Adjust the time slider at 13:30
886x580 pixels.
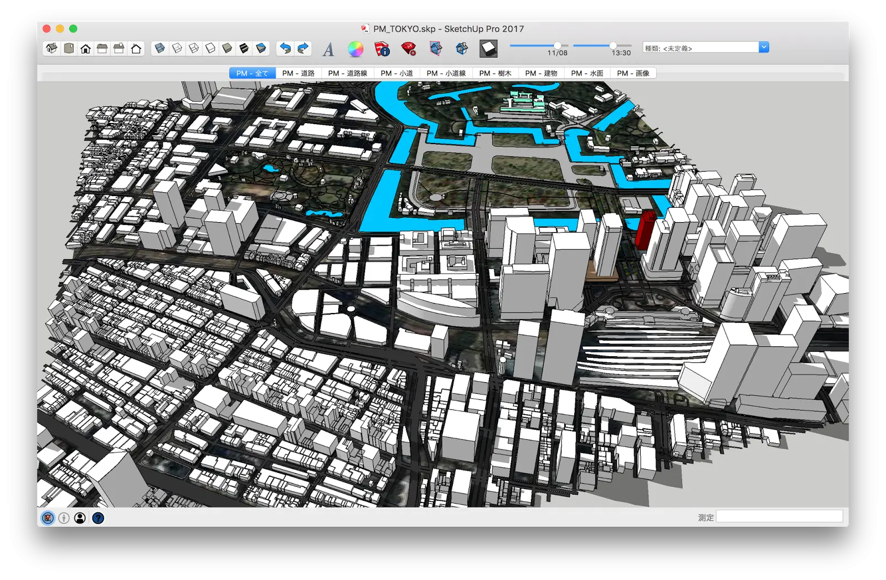[x=613, y=45]
